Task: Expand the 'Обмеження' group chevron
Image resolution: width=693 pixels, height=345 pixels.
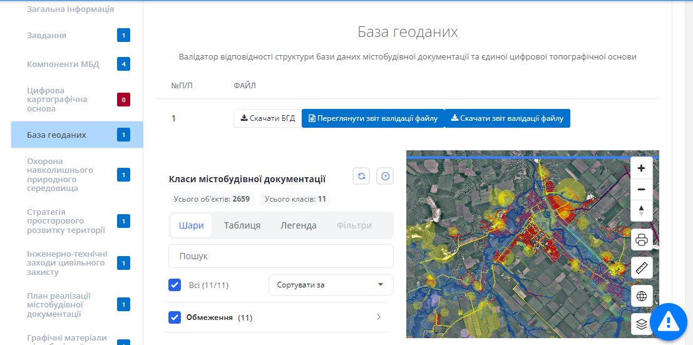Action: (378, 317)
